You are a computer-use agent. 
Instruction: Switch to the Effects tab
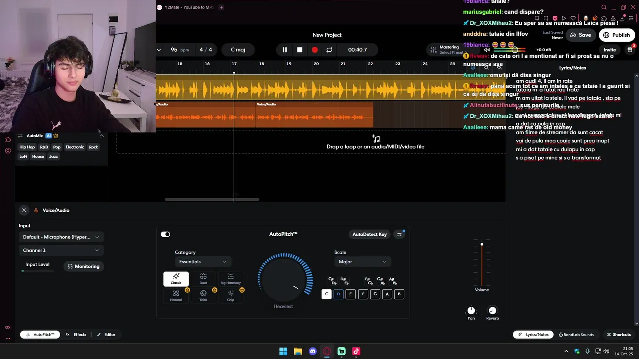[x=76, y=335]
